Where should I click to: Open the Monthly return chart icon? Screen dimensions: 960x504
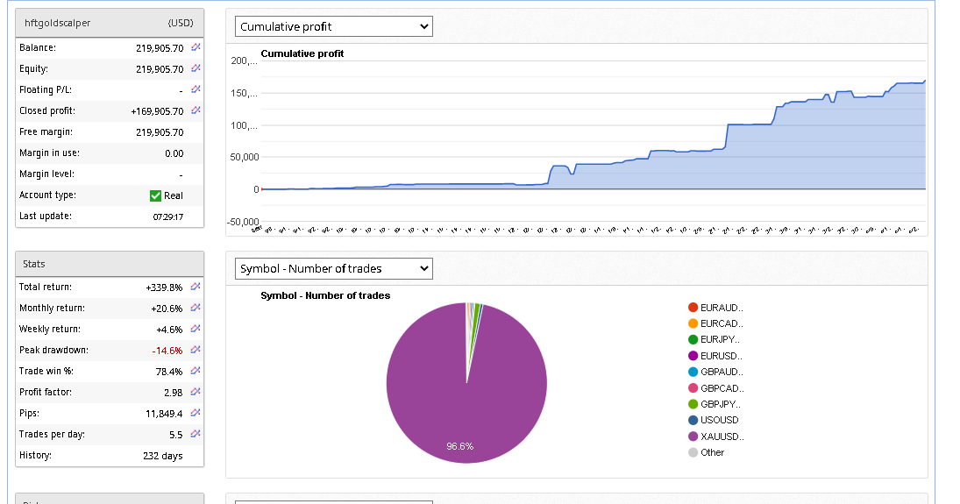point(196,308)
